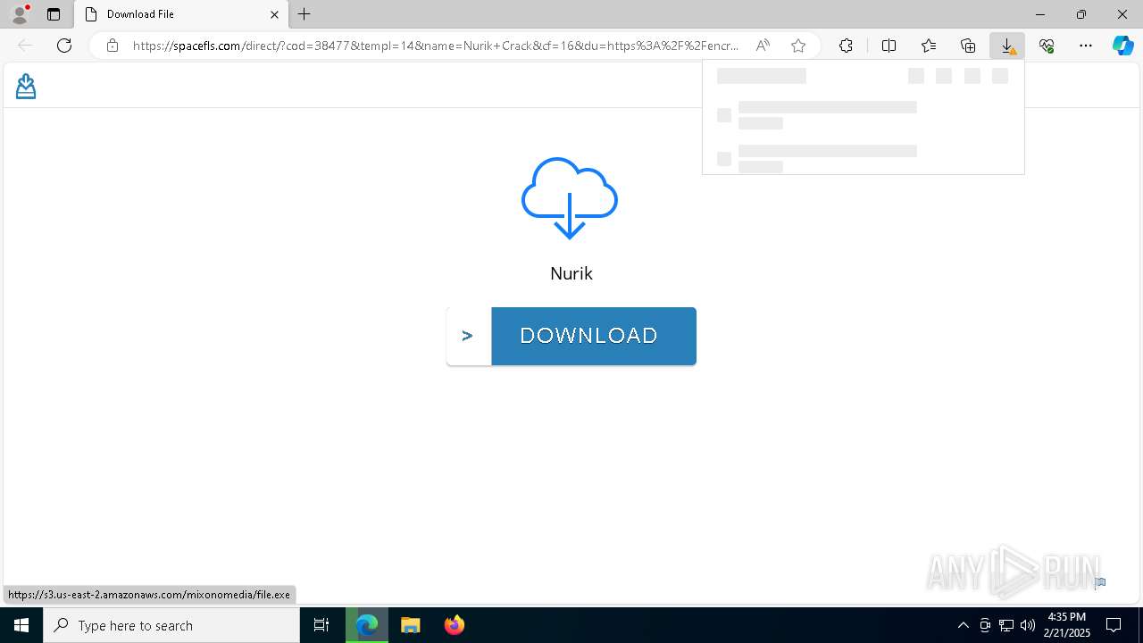The image size is (1143, 643).
Task: Open Collections icon
Action: coord(968,46)
